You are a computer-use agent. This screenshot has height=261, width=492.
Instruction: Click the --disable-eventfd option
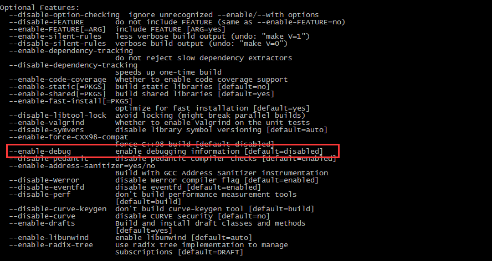[x=47, y=187]
